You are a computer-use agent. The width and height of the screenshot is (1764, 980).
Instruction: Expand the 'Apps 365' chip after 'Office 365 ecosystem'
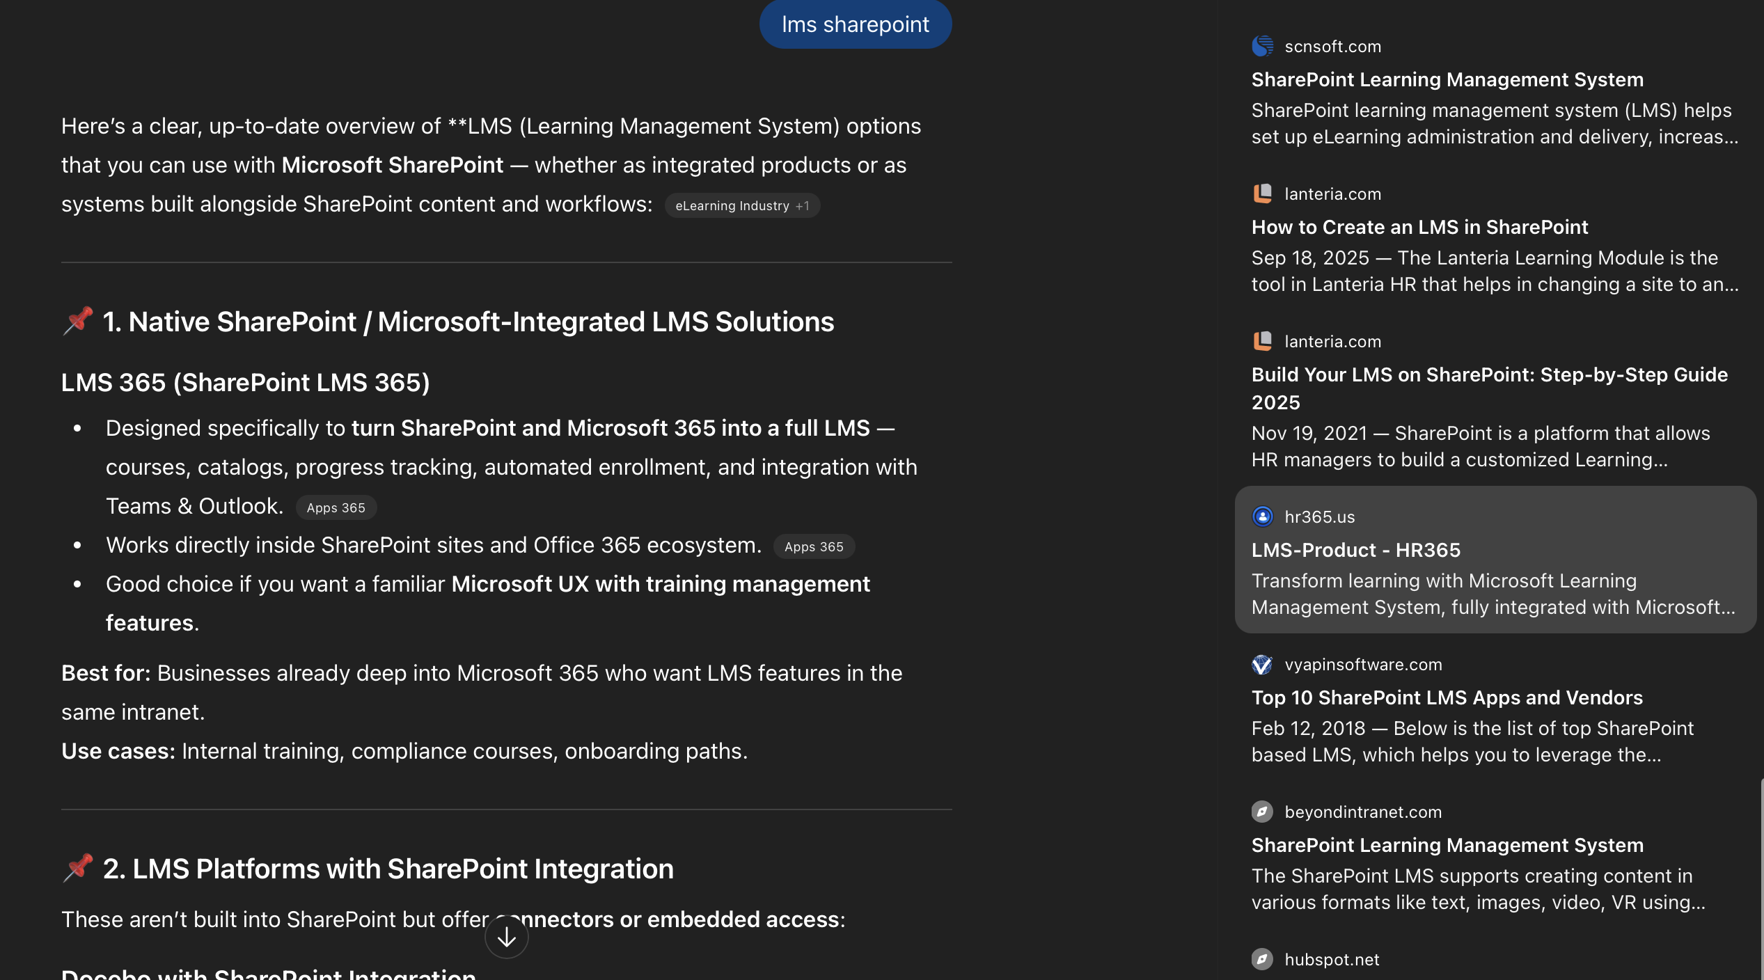(814, 546)
